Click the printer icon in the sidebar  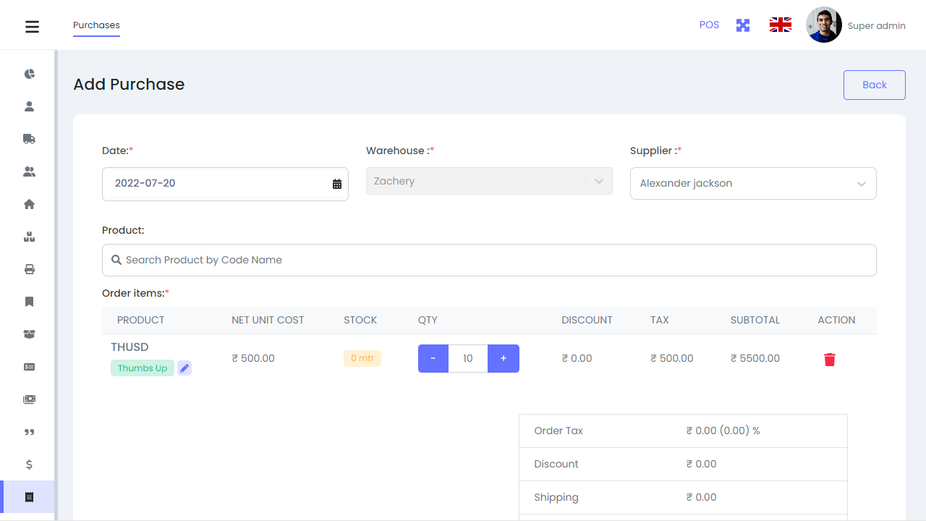coord(29,269)
